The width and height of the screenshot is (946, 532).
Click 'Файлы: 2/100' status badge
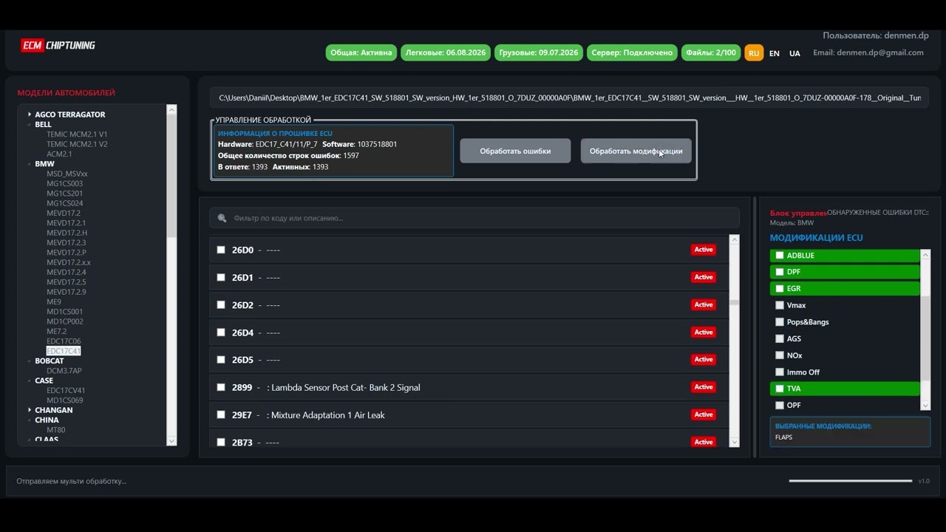tap(711, 53)
